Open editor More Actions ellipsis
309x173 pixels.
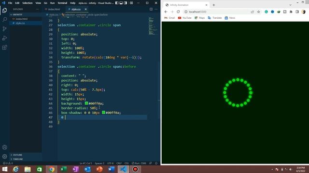[x=156, y=9]
